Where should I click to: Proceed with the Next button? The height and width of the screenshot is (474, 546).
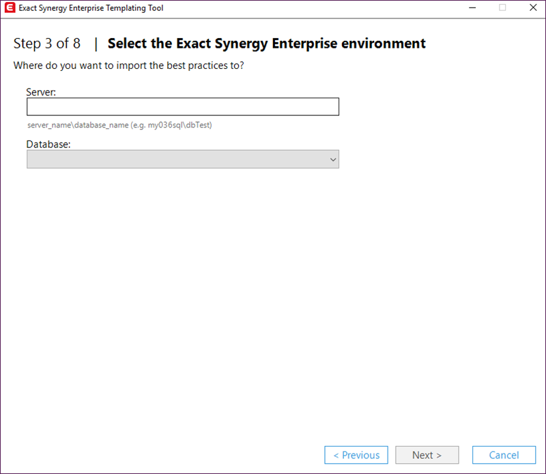pyautogui.click(x=427, y=455)
